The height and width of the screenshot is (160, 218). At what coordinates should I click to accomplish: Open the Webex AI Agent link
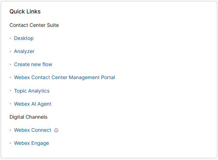33,104
